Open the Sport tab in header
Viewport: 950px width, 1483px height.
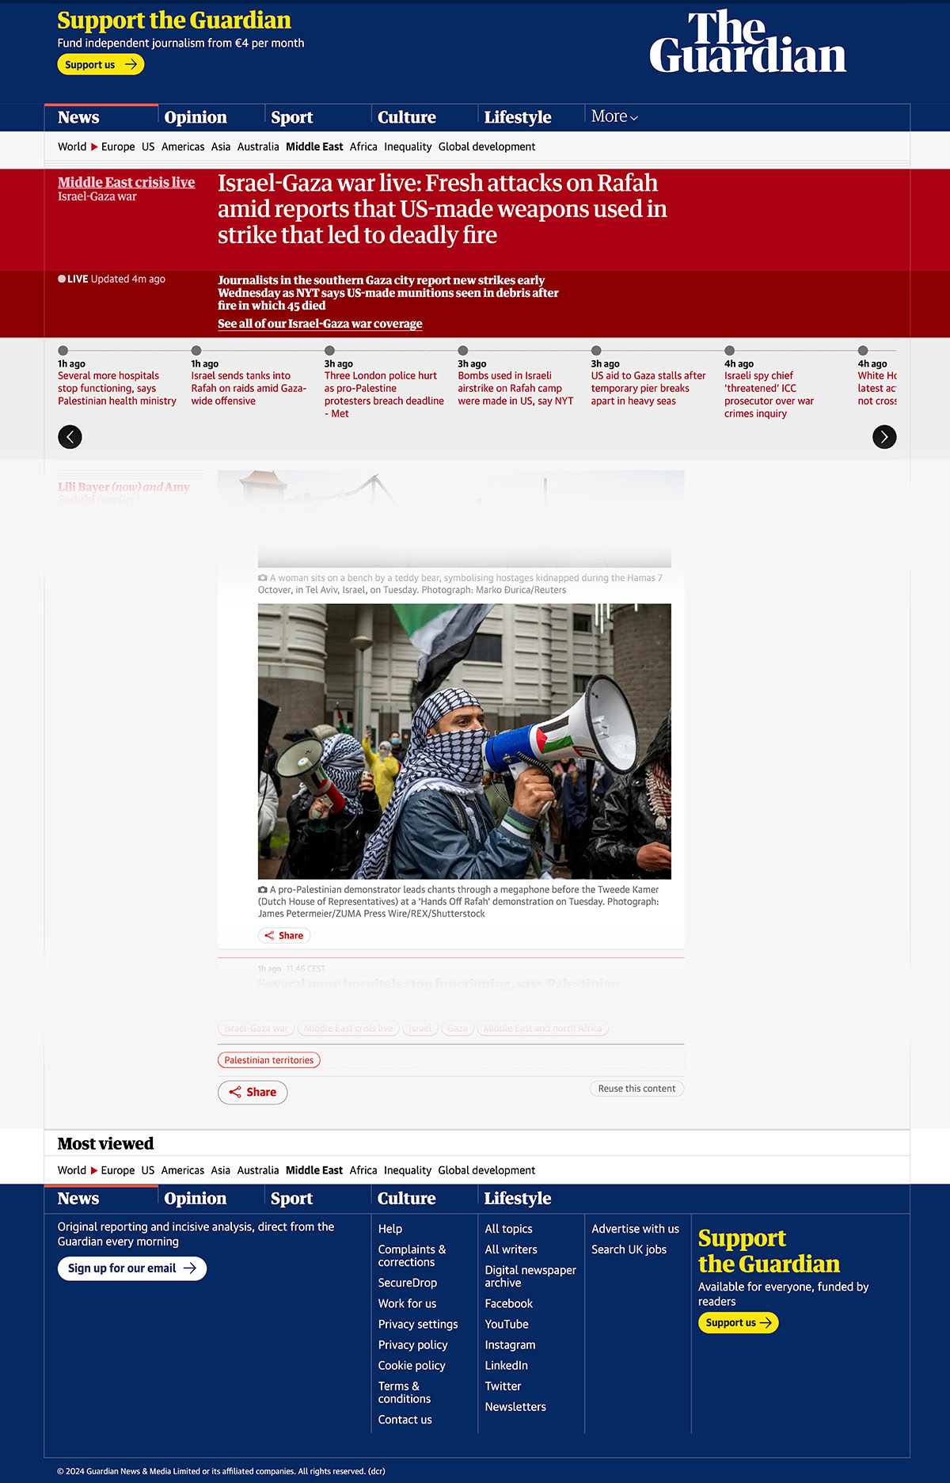click(292, 117)
